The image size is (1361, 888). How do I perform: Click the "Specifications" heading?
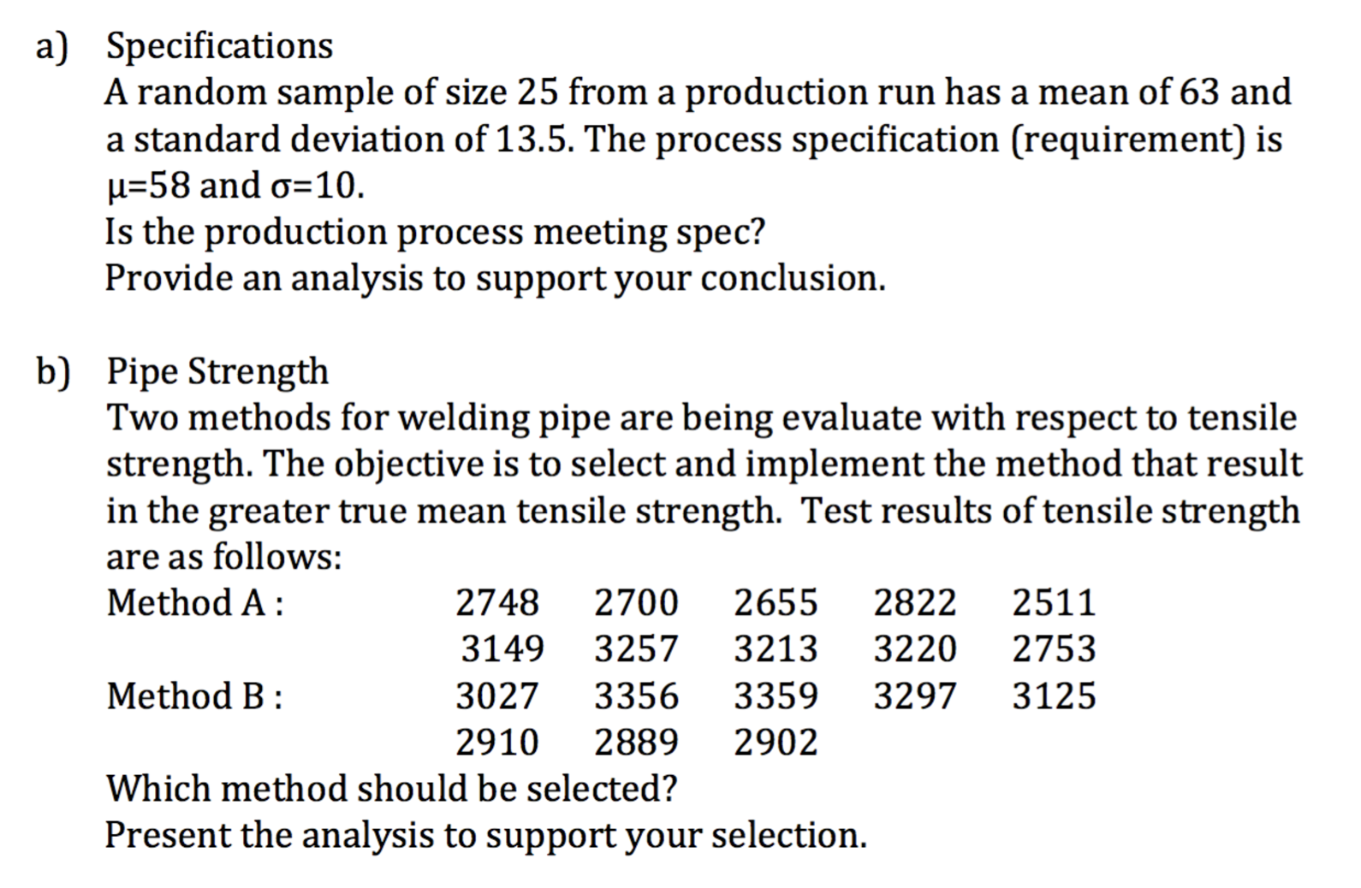click(219, 46)
